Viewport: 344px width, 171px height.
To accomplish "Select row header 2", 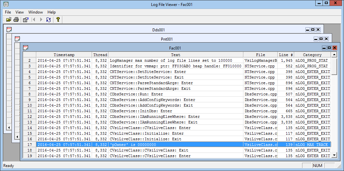I will click(x=30, y=60).
